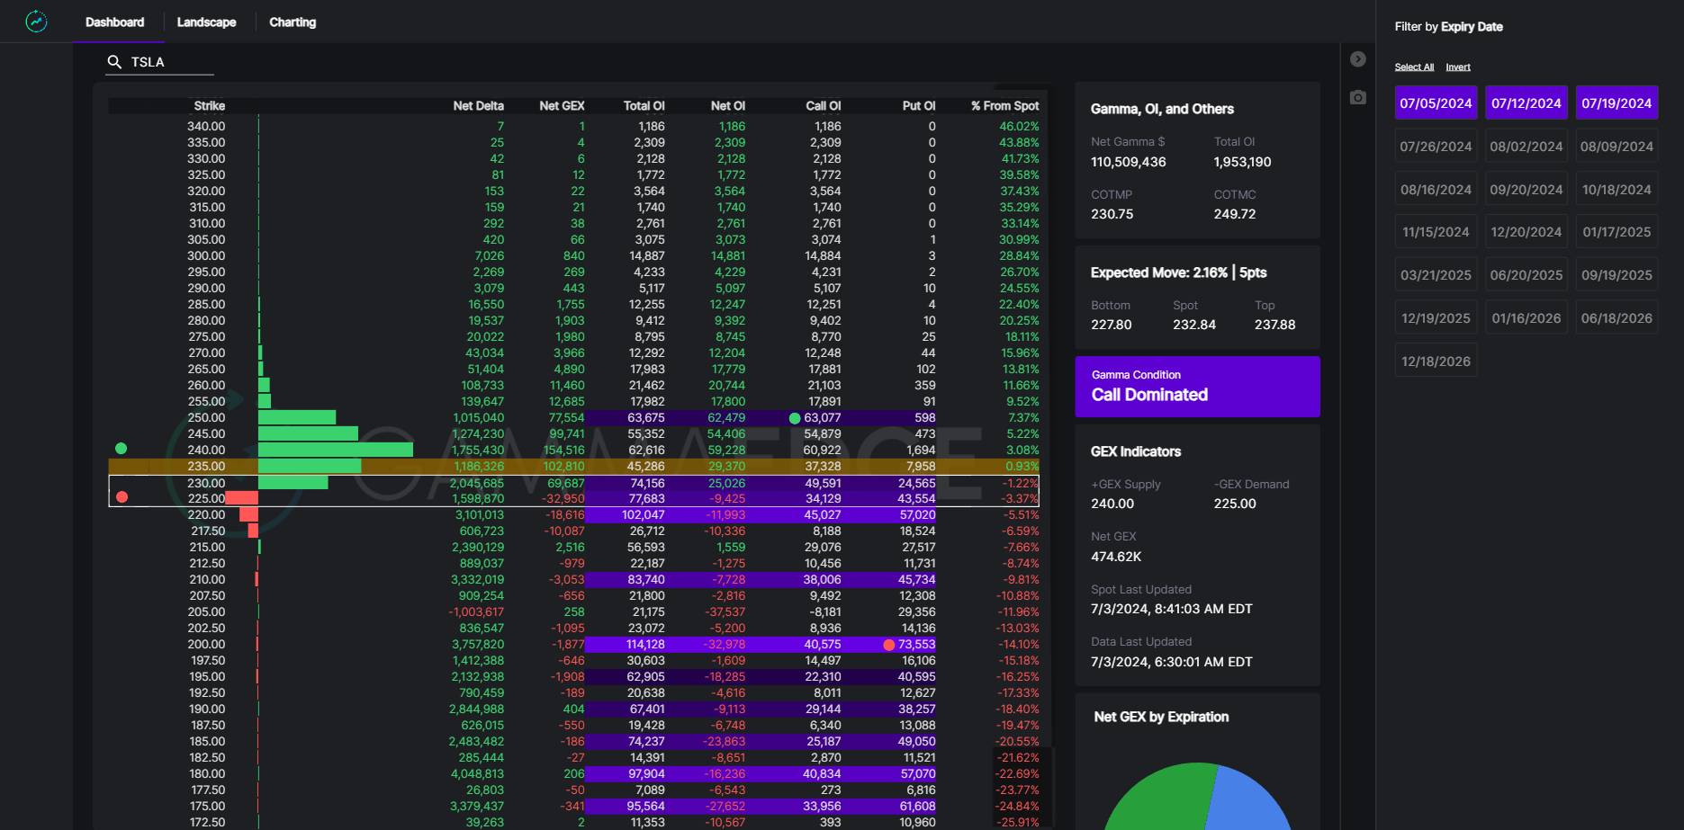Click green dot beside Call OI 63,077
This screenshot has height=830, width=1684.
(x=795, y=418)
